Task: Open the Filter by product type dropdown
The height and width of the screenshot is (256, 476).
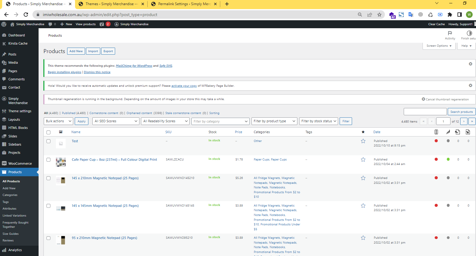Action: click(274, 121)
